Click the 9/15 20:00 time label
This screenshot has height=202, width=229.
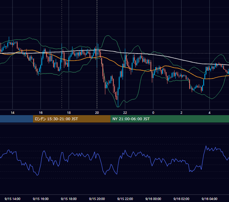click(x=97, y=199)
